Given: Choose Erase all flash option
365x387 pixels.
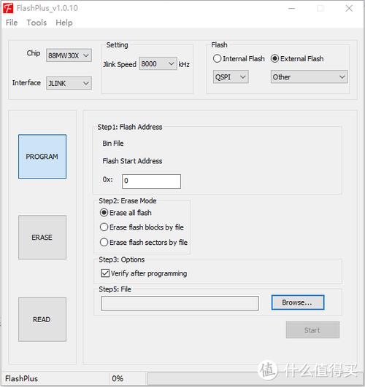Looking at the screenshot, I should pos(126,213).
